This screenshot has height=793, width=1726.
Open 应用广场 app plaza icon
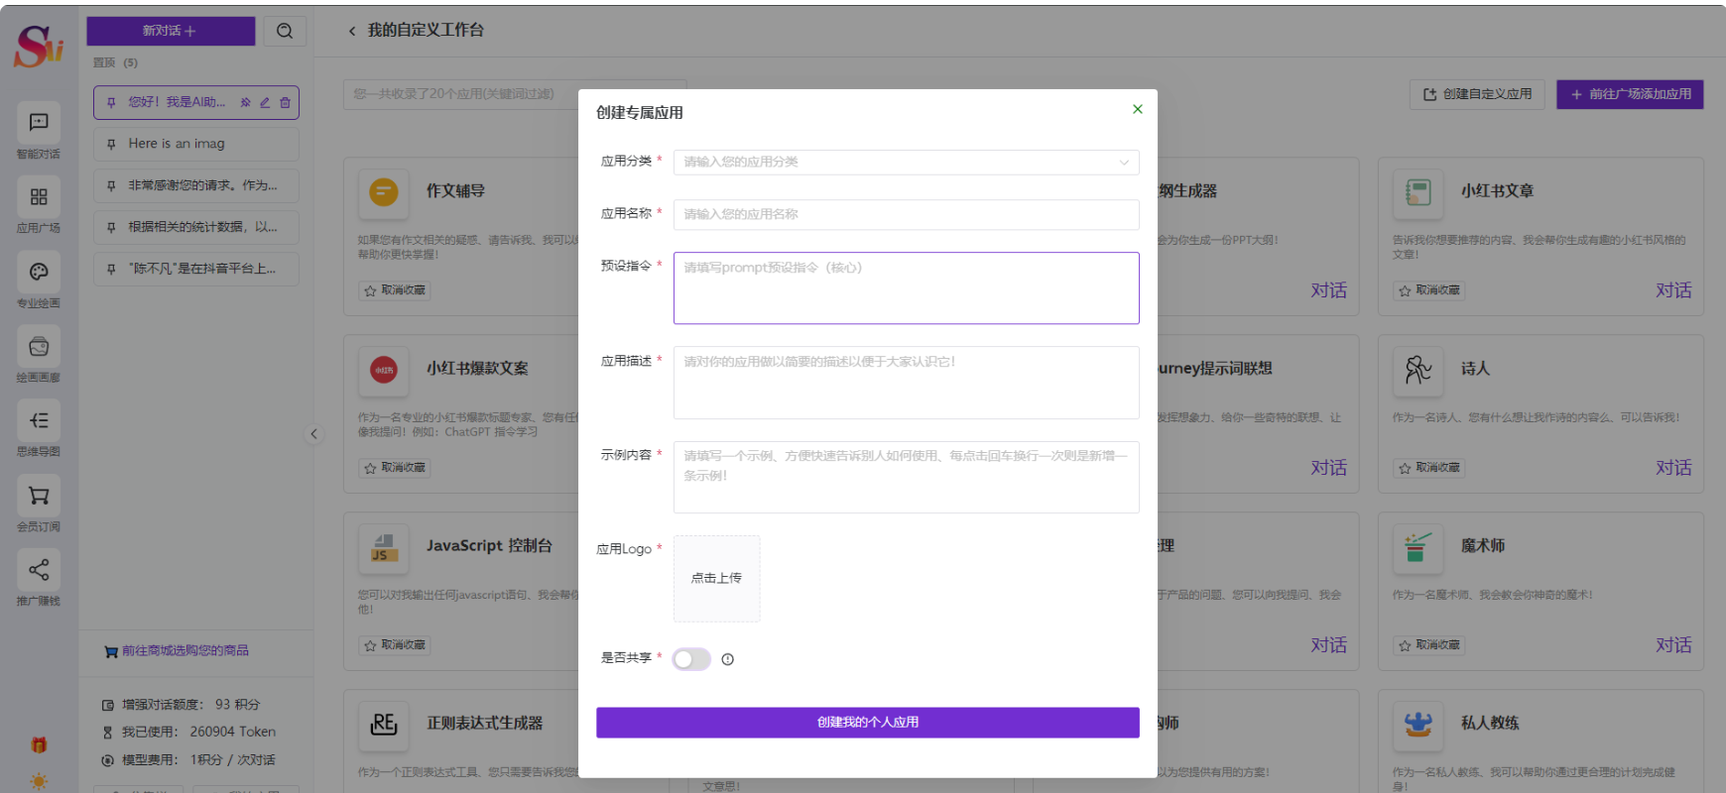[39, 197]
